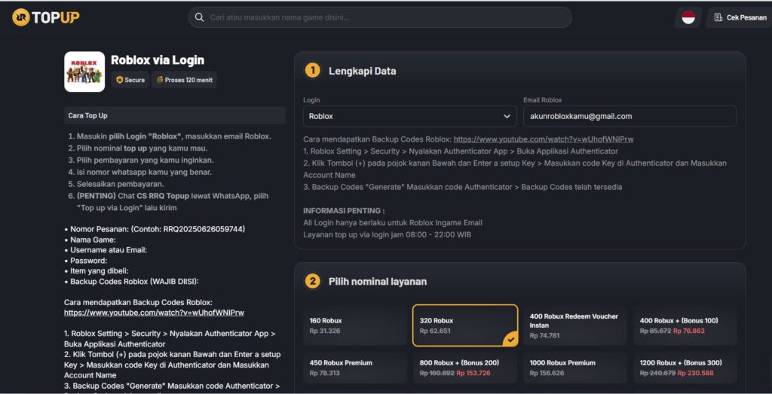Click the Roblox via Login title
The width and height of the screenshot is (772, 394).
click(158, 60)
